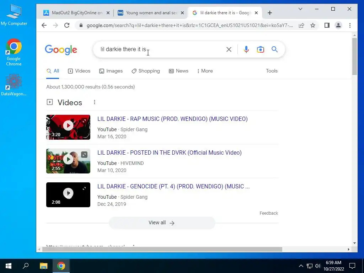Select the All results filter

click(53, 71)
